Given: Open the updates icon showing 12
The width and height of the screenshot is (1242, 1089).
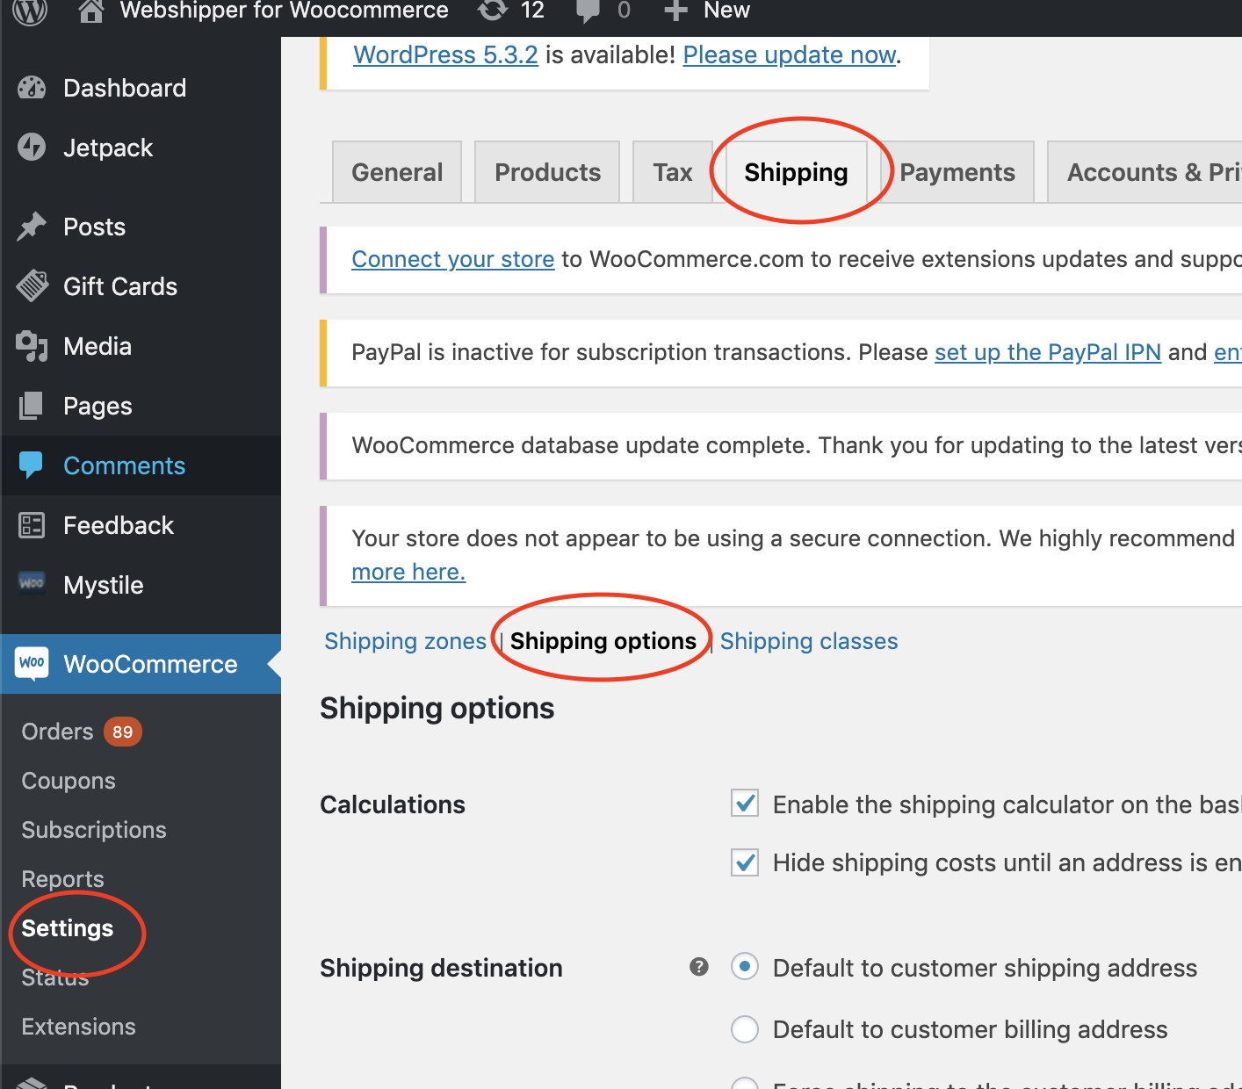Looking at the screenshot, I should (x=493, y=11).
